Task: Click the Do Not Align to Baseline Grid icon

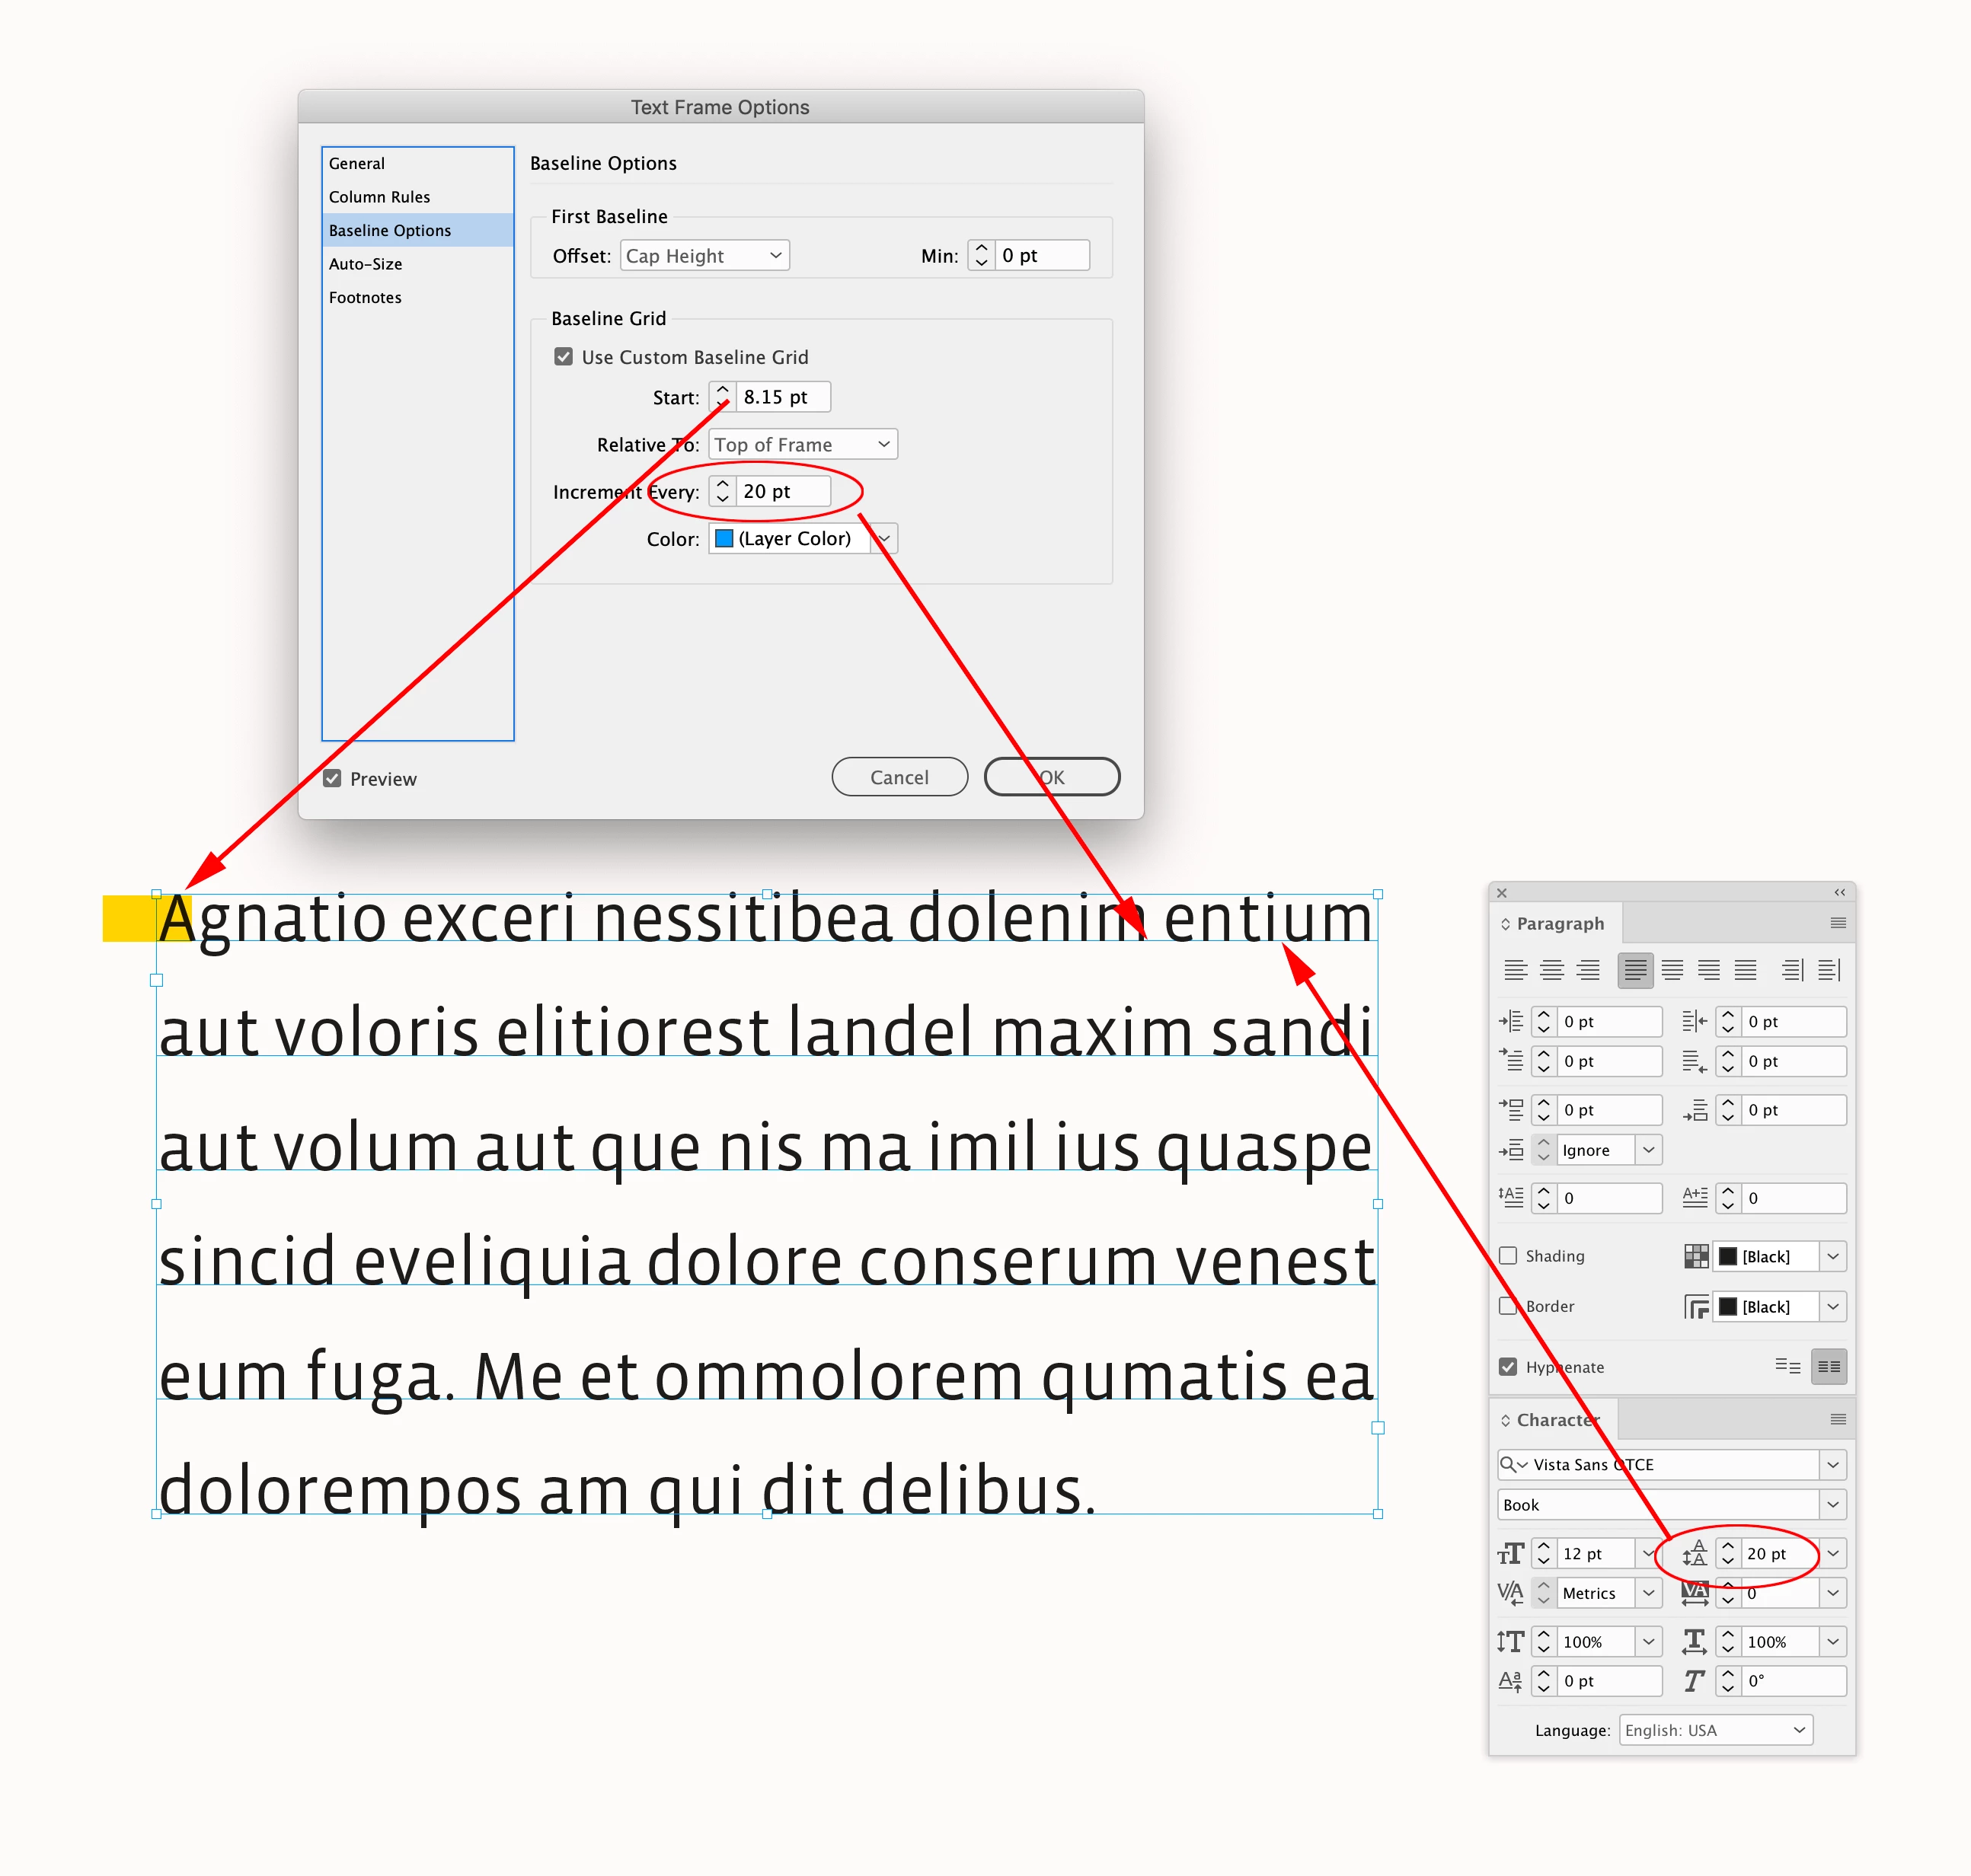Action: (1787, 1366)
